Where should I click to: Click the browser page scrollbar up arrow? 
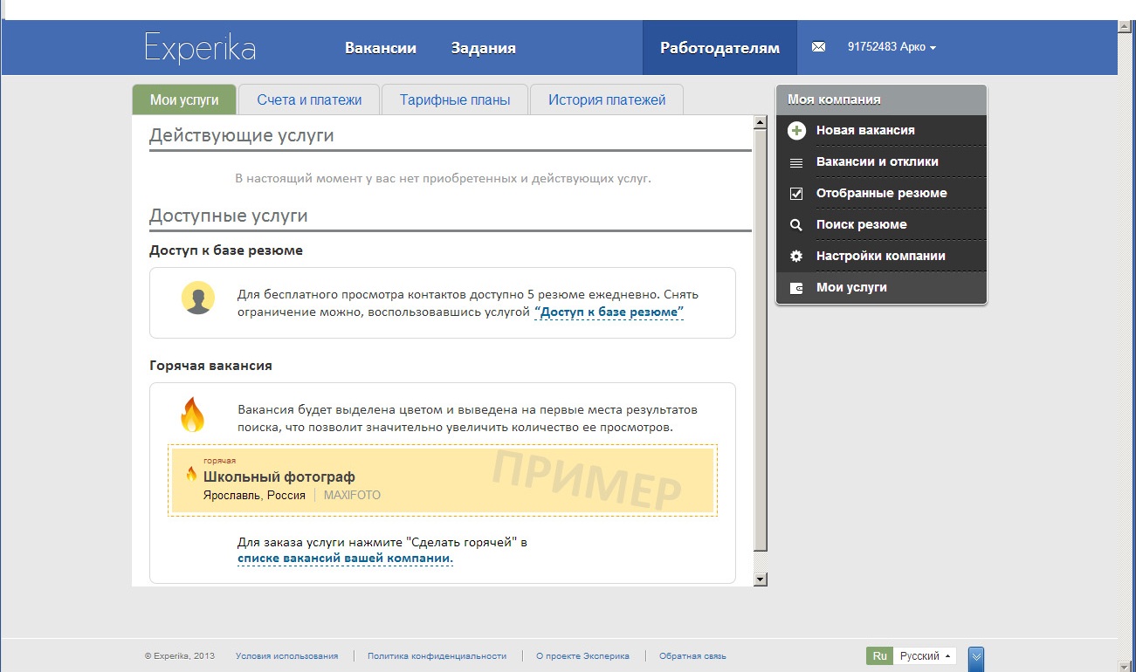pos(1126,27)
